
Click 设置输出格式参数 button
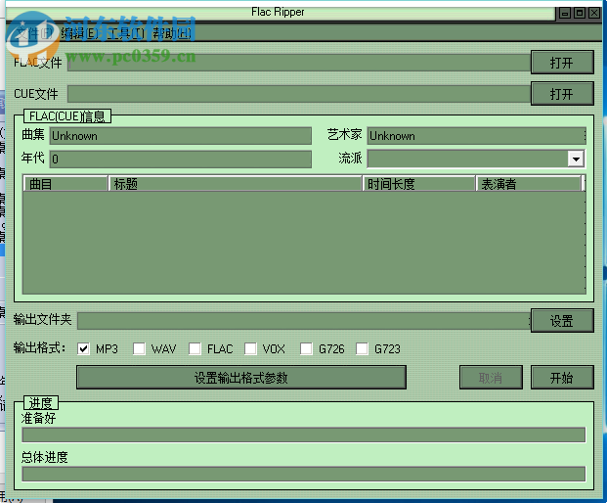[x=241, y=377]
